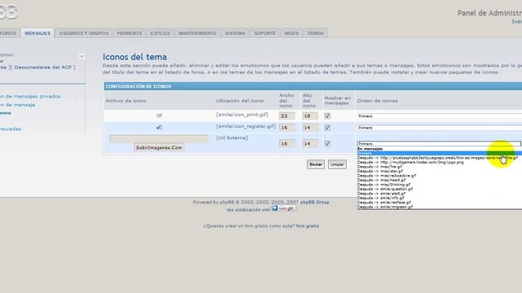Screen dimensions: 522x293
Task: Open the MANTENIMIENTO tab
Action: pos(197,33)
